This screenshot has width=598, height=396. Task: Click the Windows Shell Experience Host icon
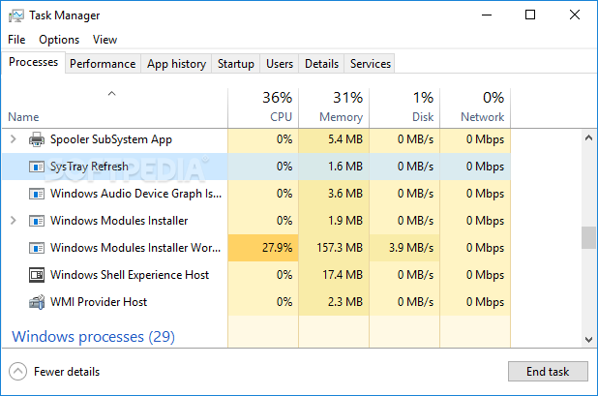click(x=37, y=275)
